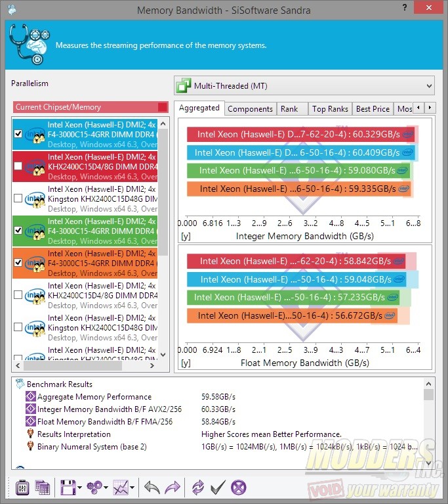The width and height of the screenshot is (448, 504).
Task: Refresh the benchmark with the circular arrows
Action: 198,488
